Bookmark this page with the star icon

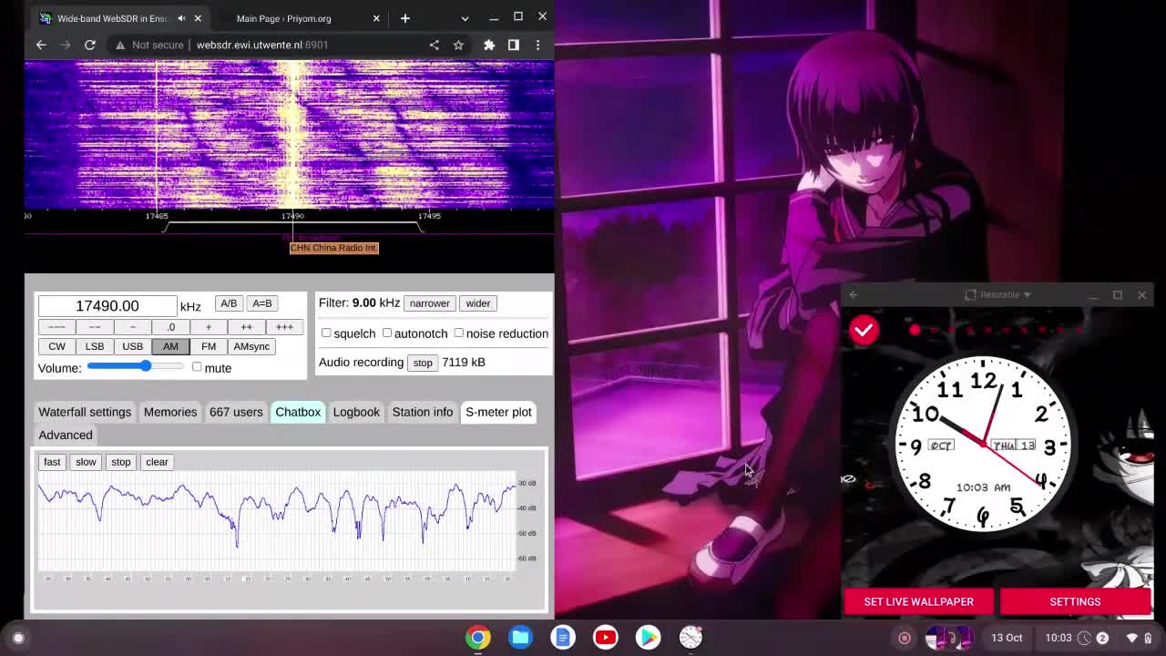(458, 45)
